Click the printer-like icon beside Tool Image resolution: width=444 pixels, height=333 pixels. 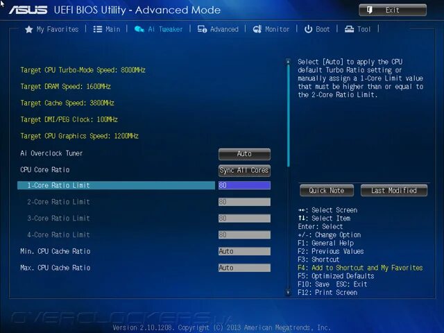click(349, 29)
